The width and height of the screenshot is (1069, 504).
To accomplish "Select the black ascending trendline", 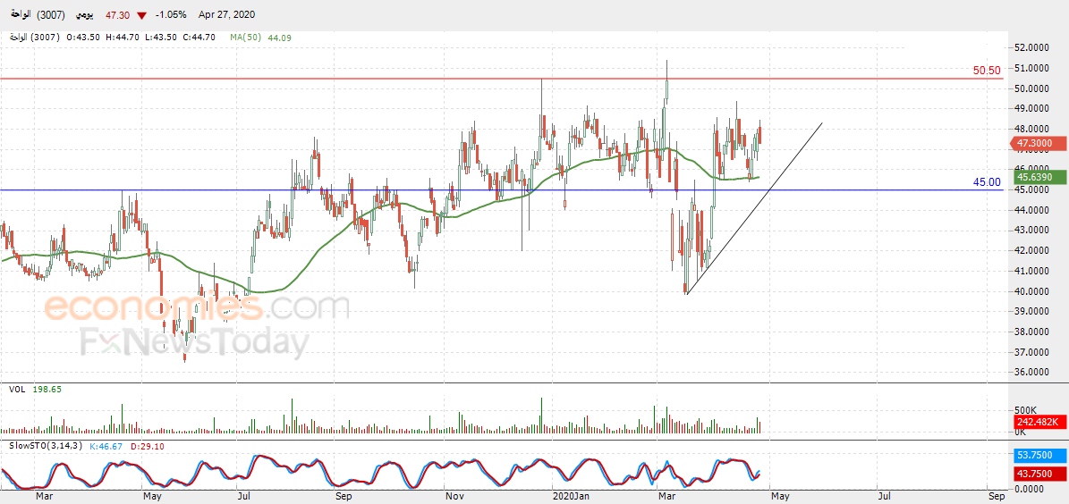I will (754, 209).
